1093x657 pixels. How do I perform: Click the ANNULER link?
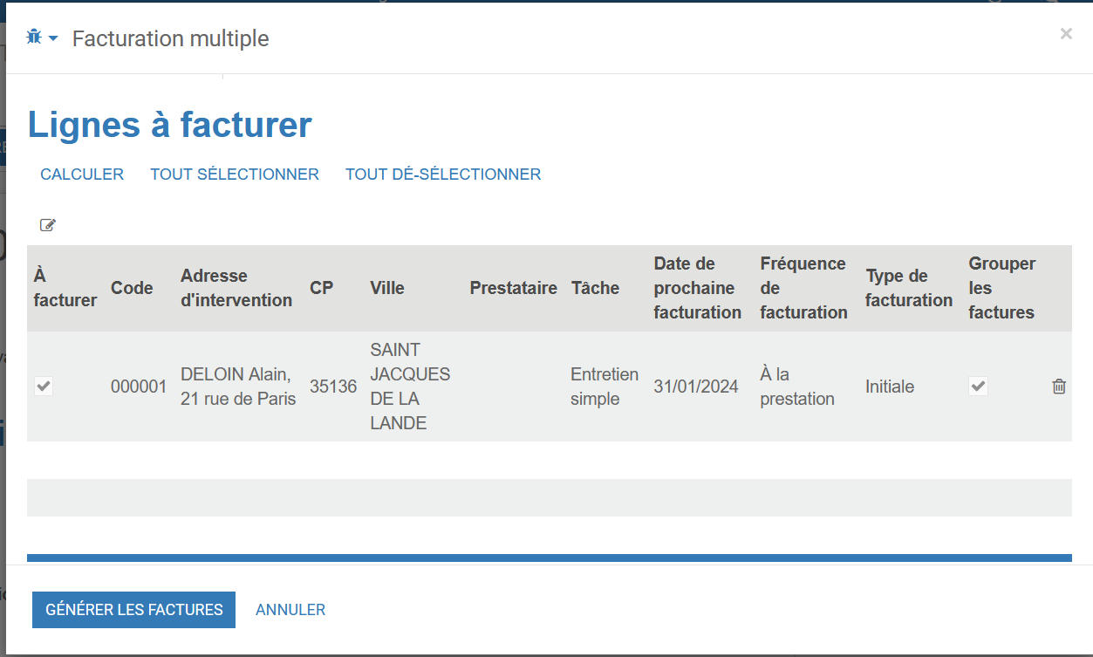click(290, 610)
